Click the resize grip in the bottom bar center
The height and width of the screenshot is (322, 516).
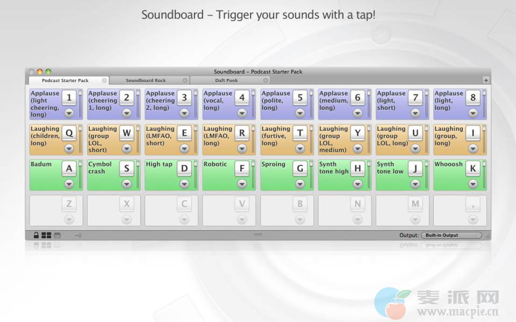point(258,235)
